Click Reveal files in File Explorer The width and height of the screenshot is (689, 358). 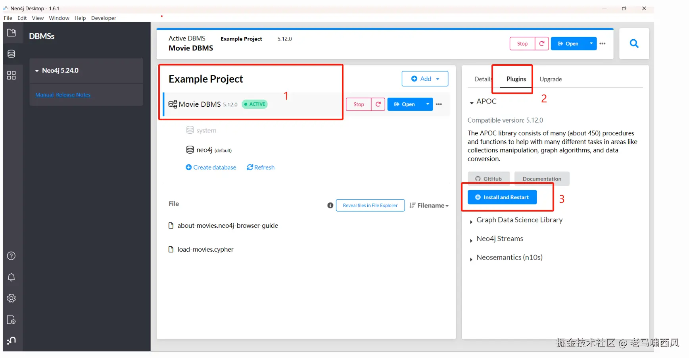click(x=370, y=206)
